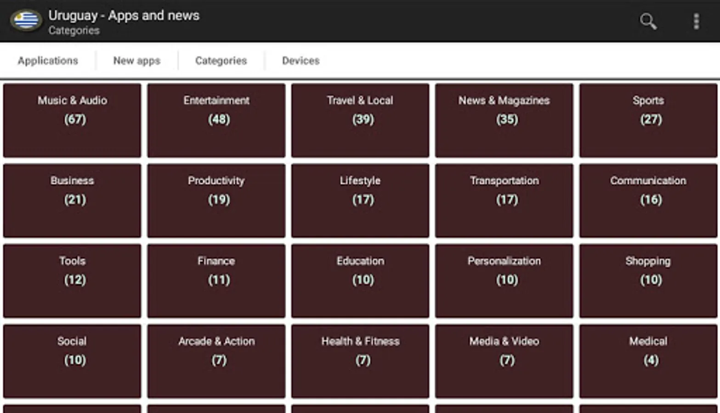
Task: Open the Education category tile
Action: [360, 281]
